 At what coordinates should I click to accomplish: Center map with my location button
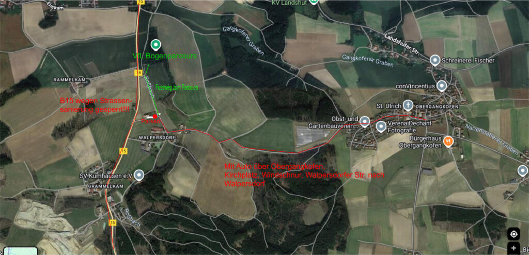coord(514,234)
